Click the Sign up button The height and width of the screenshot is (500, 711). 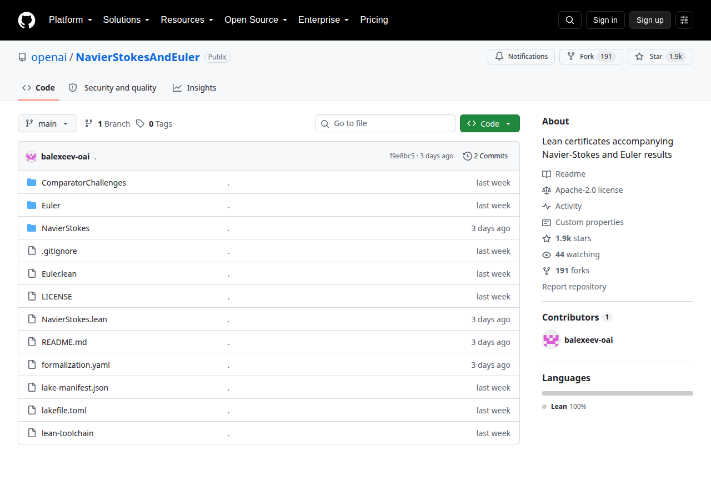650,20
